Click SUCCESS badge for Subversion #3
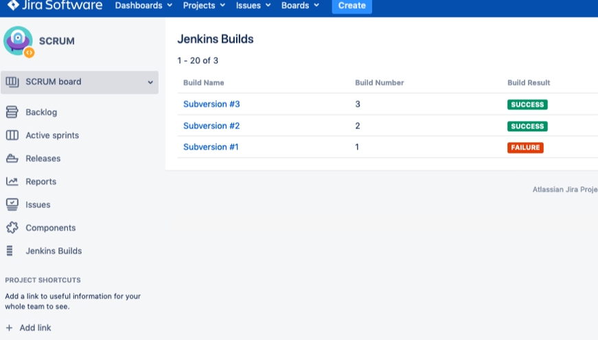598x340 pixels. pos(527,104)
